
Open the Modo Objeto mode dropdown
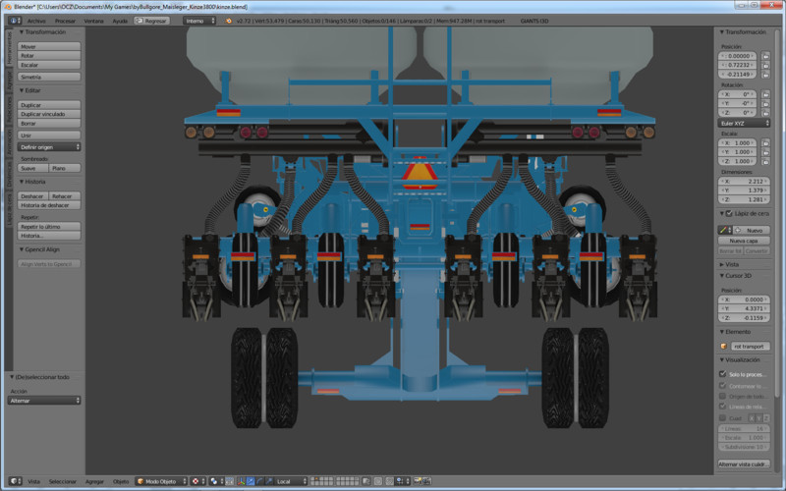pos(159,481)
